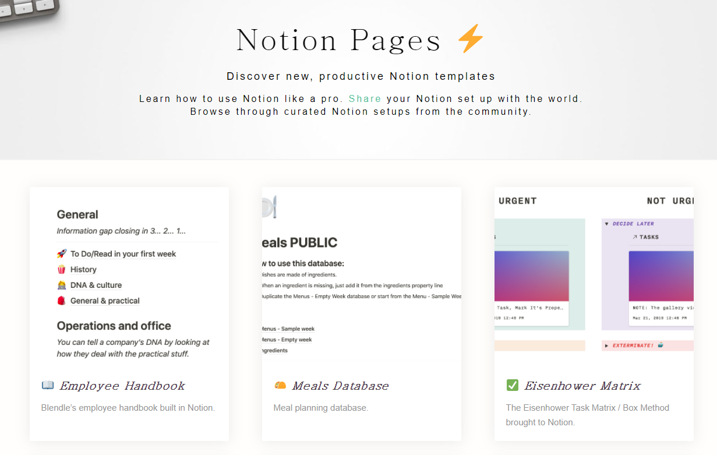
Task: Click the Eisenhower Task Matrix description text
Action: point(588,415)
